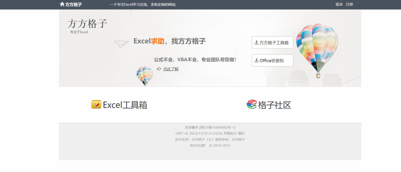Image resolution: width=401 pixels, height=172 pixels.
Task: Click the download icon on the Office安装包 button
Action: click(257, 61)
